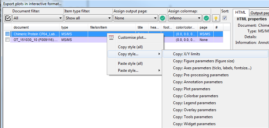This screenshot has height=128, width=269.
Task: Select Copy style (all) menu entry
Action: (130, 47)
